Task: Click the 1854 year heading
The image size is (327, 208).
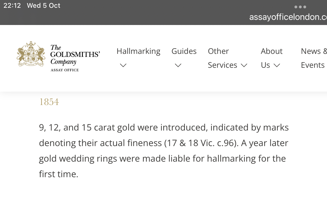Action: pos(49,102)
